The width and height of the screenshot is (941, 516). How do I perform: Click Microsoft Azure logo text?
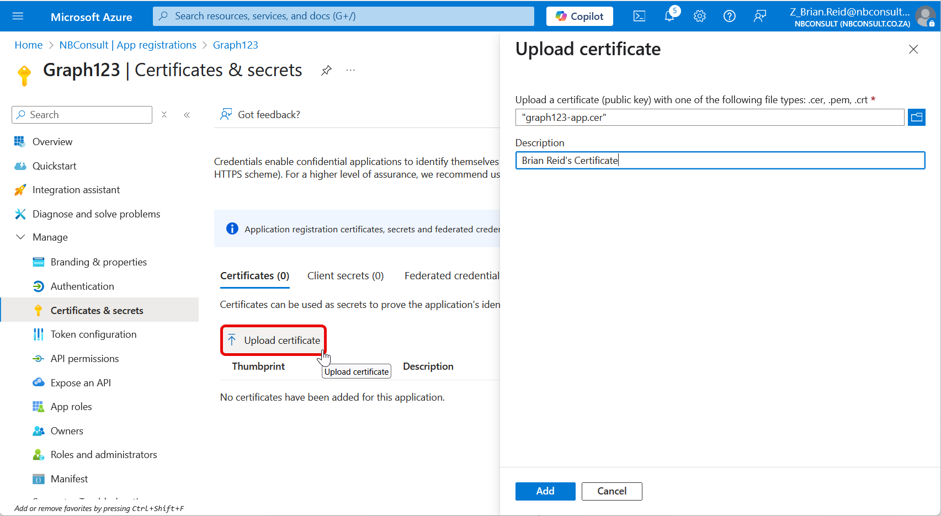92,17
